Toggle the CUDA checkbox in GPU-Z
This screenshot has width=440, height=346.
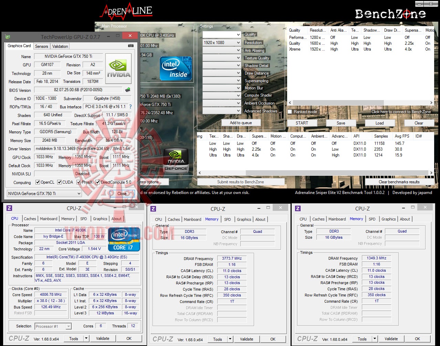60,182
